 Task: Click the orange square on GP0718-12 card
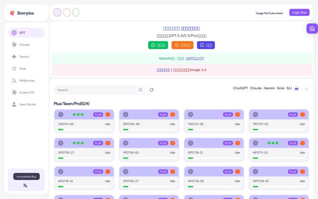tap(238, 143)
